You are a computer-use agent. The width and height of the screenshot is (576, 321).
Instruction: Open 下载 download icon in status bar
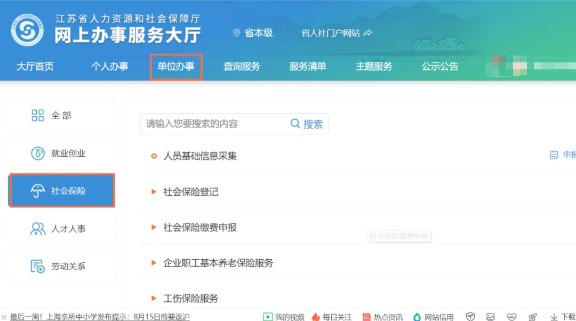[554, 317]
